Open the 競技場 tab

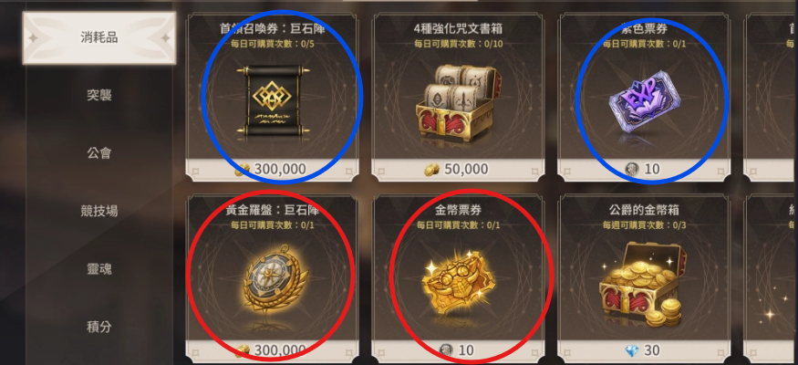click(99, 211)
